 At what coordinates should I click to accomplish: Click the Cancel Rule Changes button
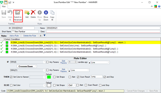pos(136,91)
